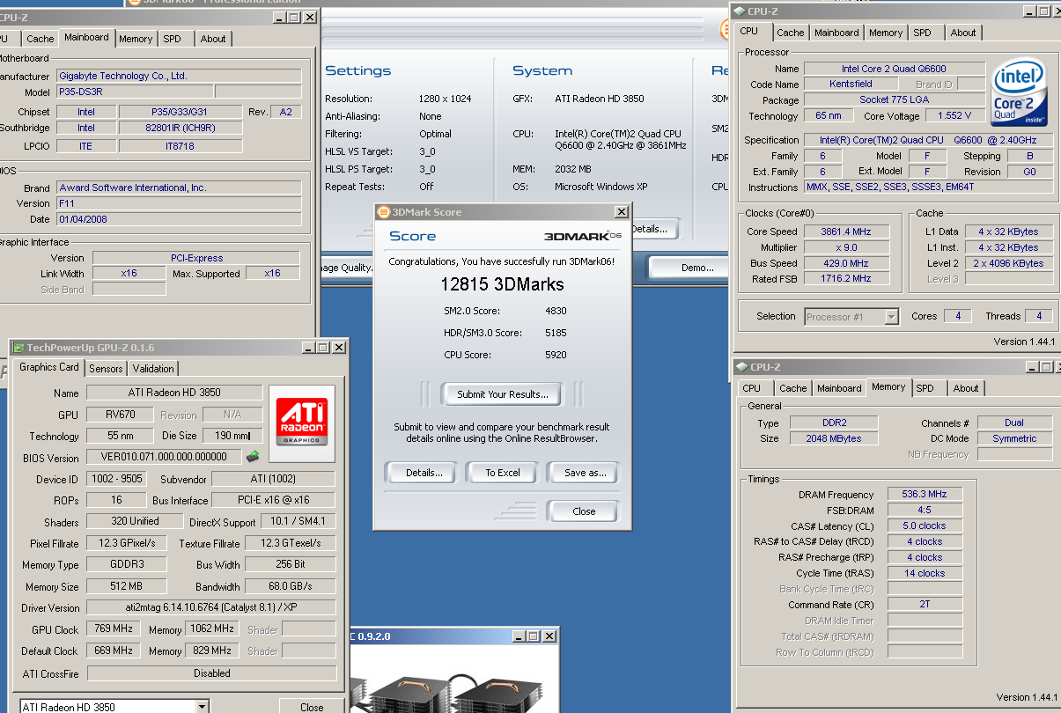Screen dimensions: 1061x713
Task: Open the Processor #1 selection dropdown in CPU-Z
Action: [891, 317]
